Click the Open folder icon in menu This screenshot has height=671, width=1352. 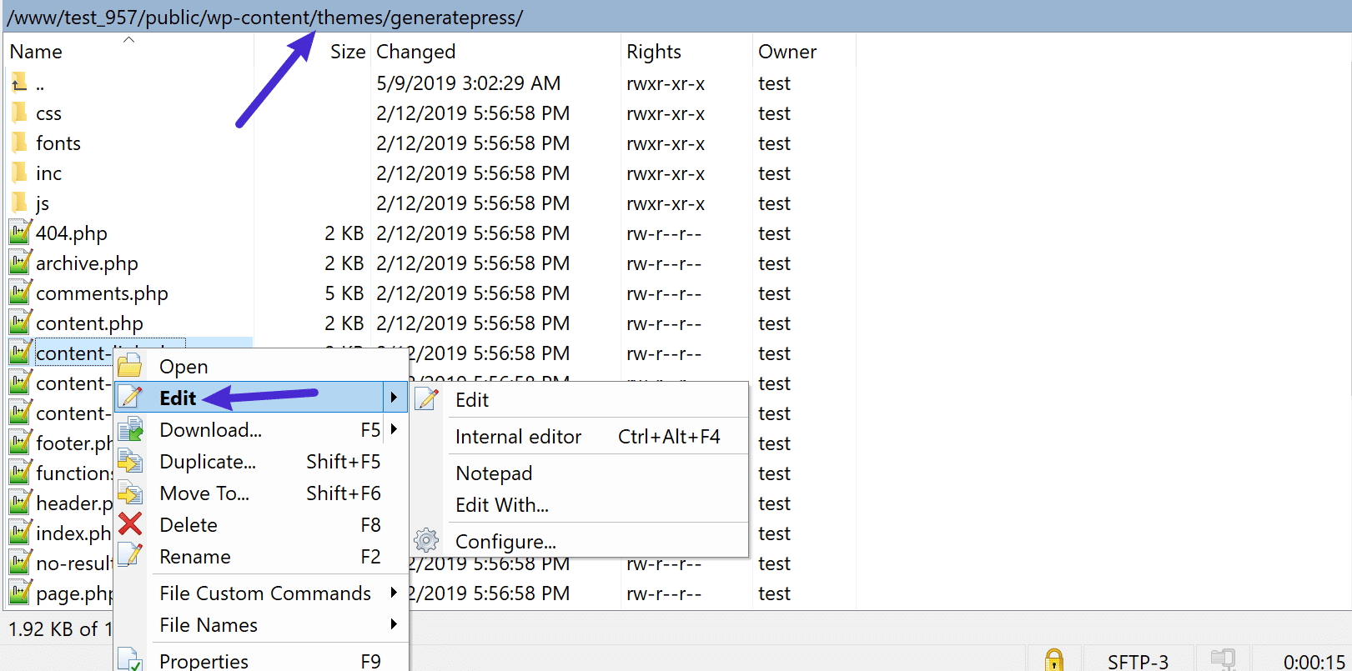point(130,366)
